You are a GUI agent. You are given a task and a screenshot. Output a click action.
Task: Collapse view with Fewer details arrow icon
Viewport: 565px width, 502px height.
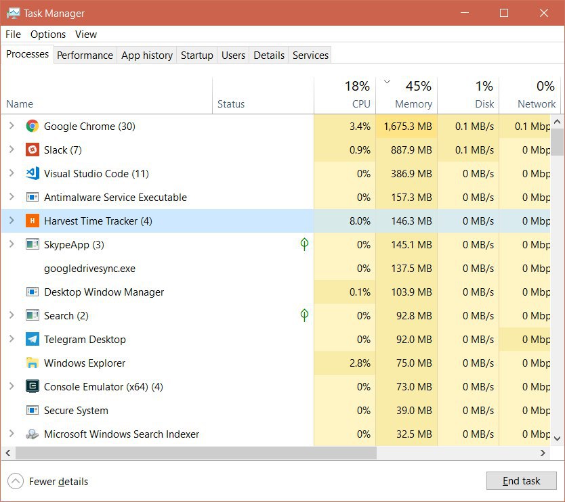point(16,481)
